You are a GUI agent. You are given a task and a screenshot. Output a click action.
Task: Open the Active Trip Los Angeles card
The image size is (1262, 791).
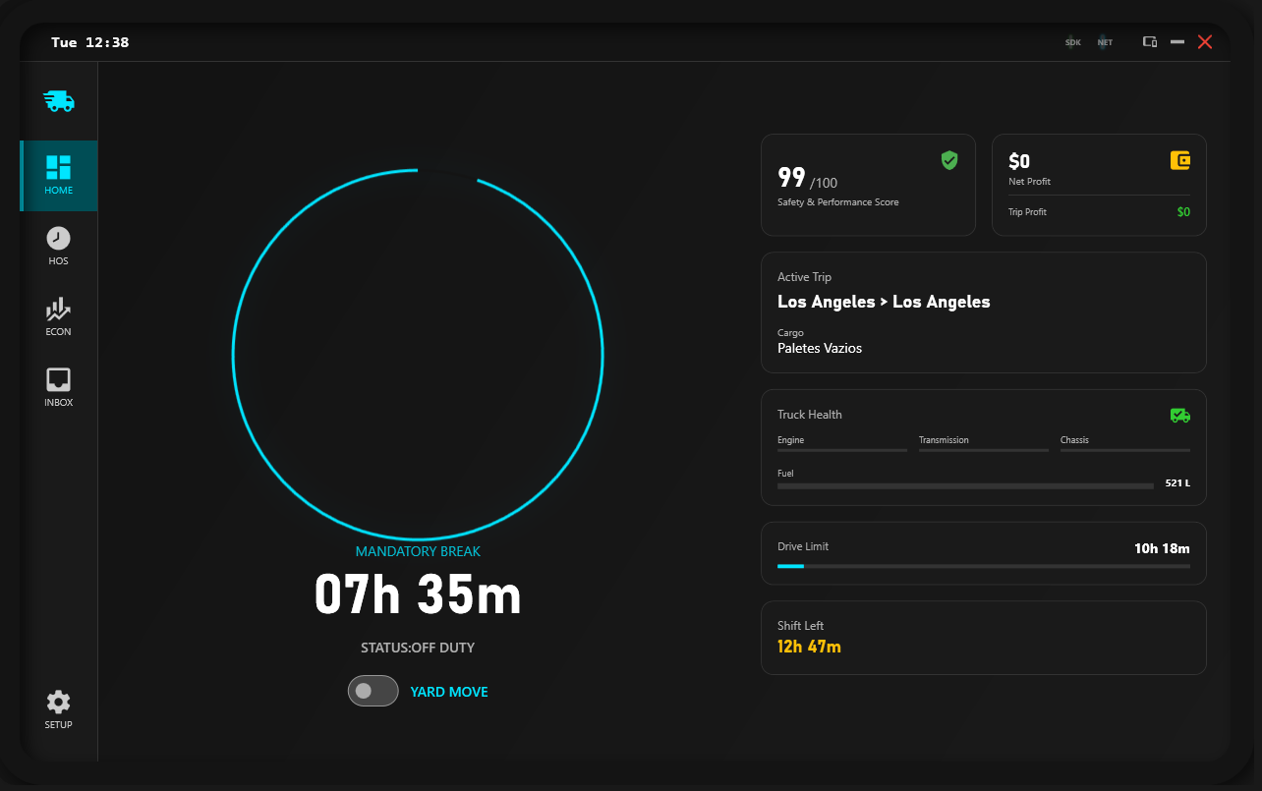pyautogui.click(x=983, y=312)
